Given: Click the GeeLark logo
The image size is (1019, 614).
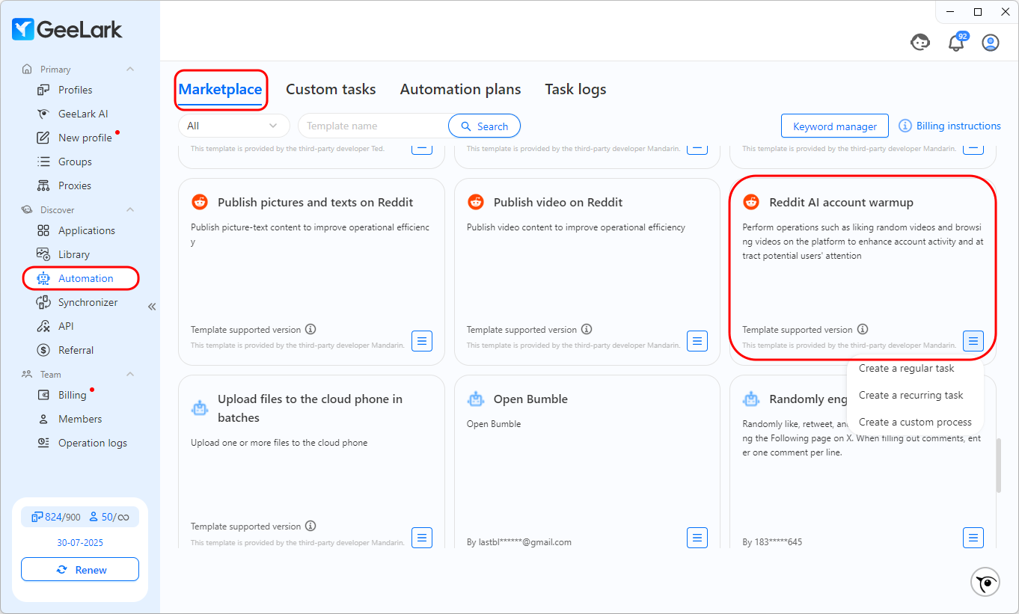Looking at the screenshot, I should (67, 29).
